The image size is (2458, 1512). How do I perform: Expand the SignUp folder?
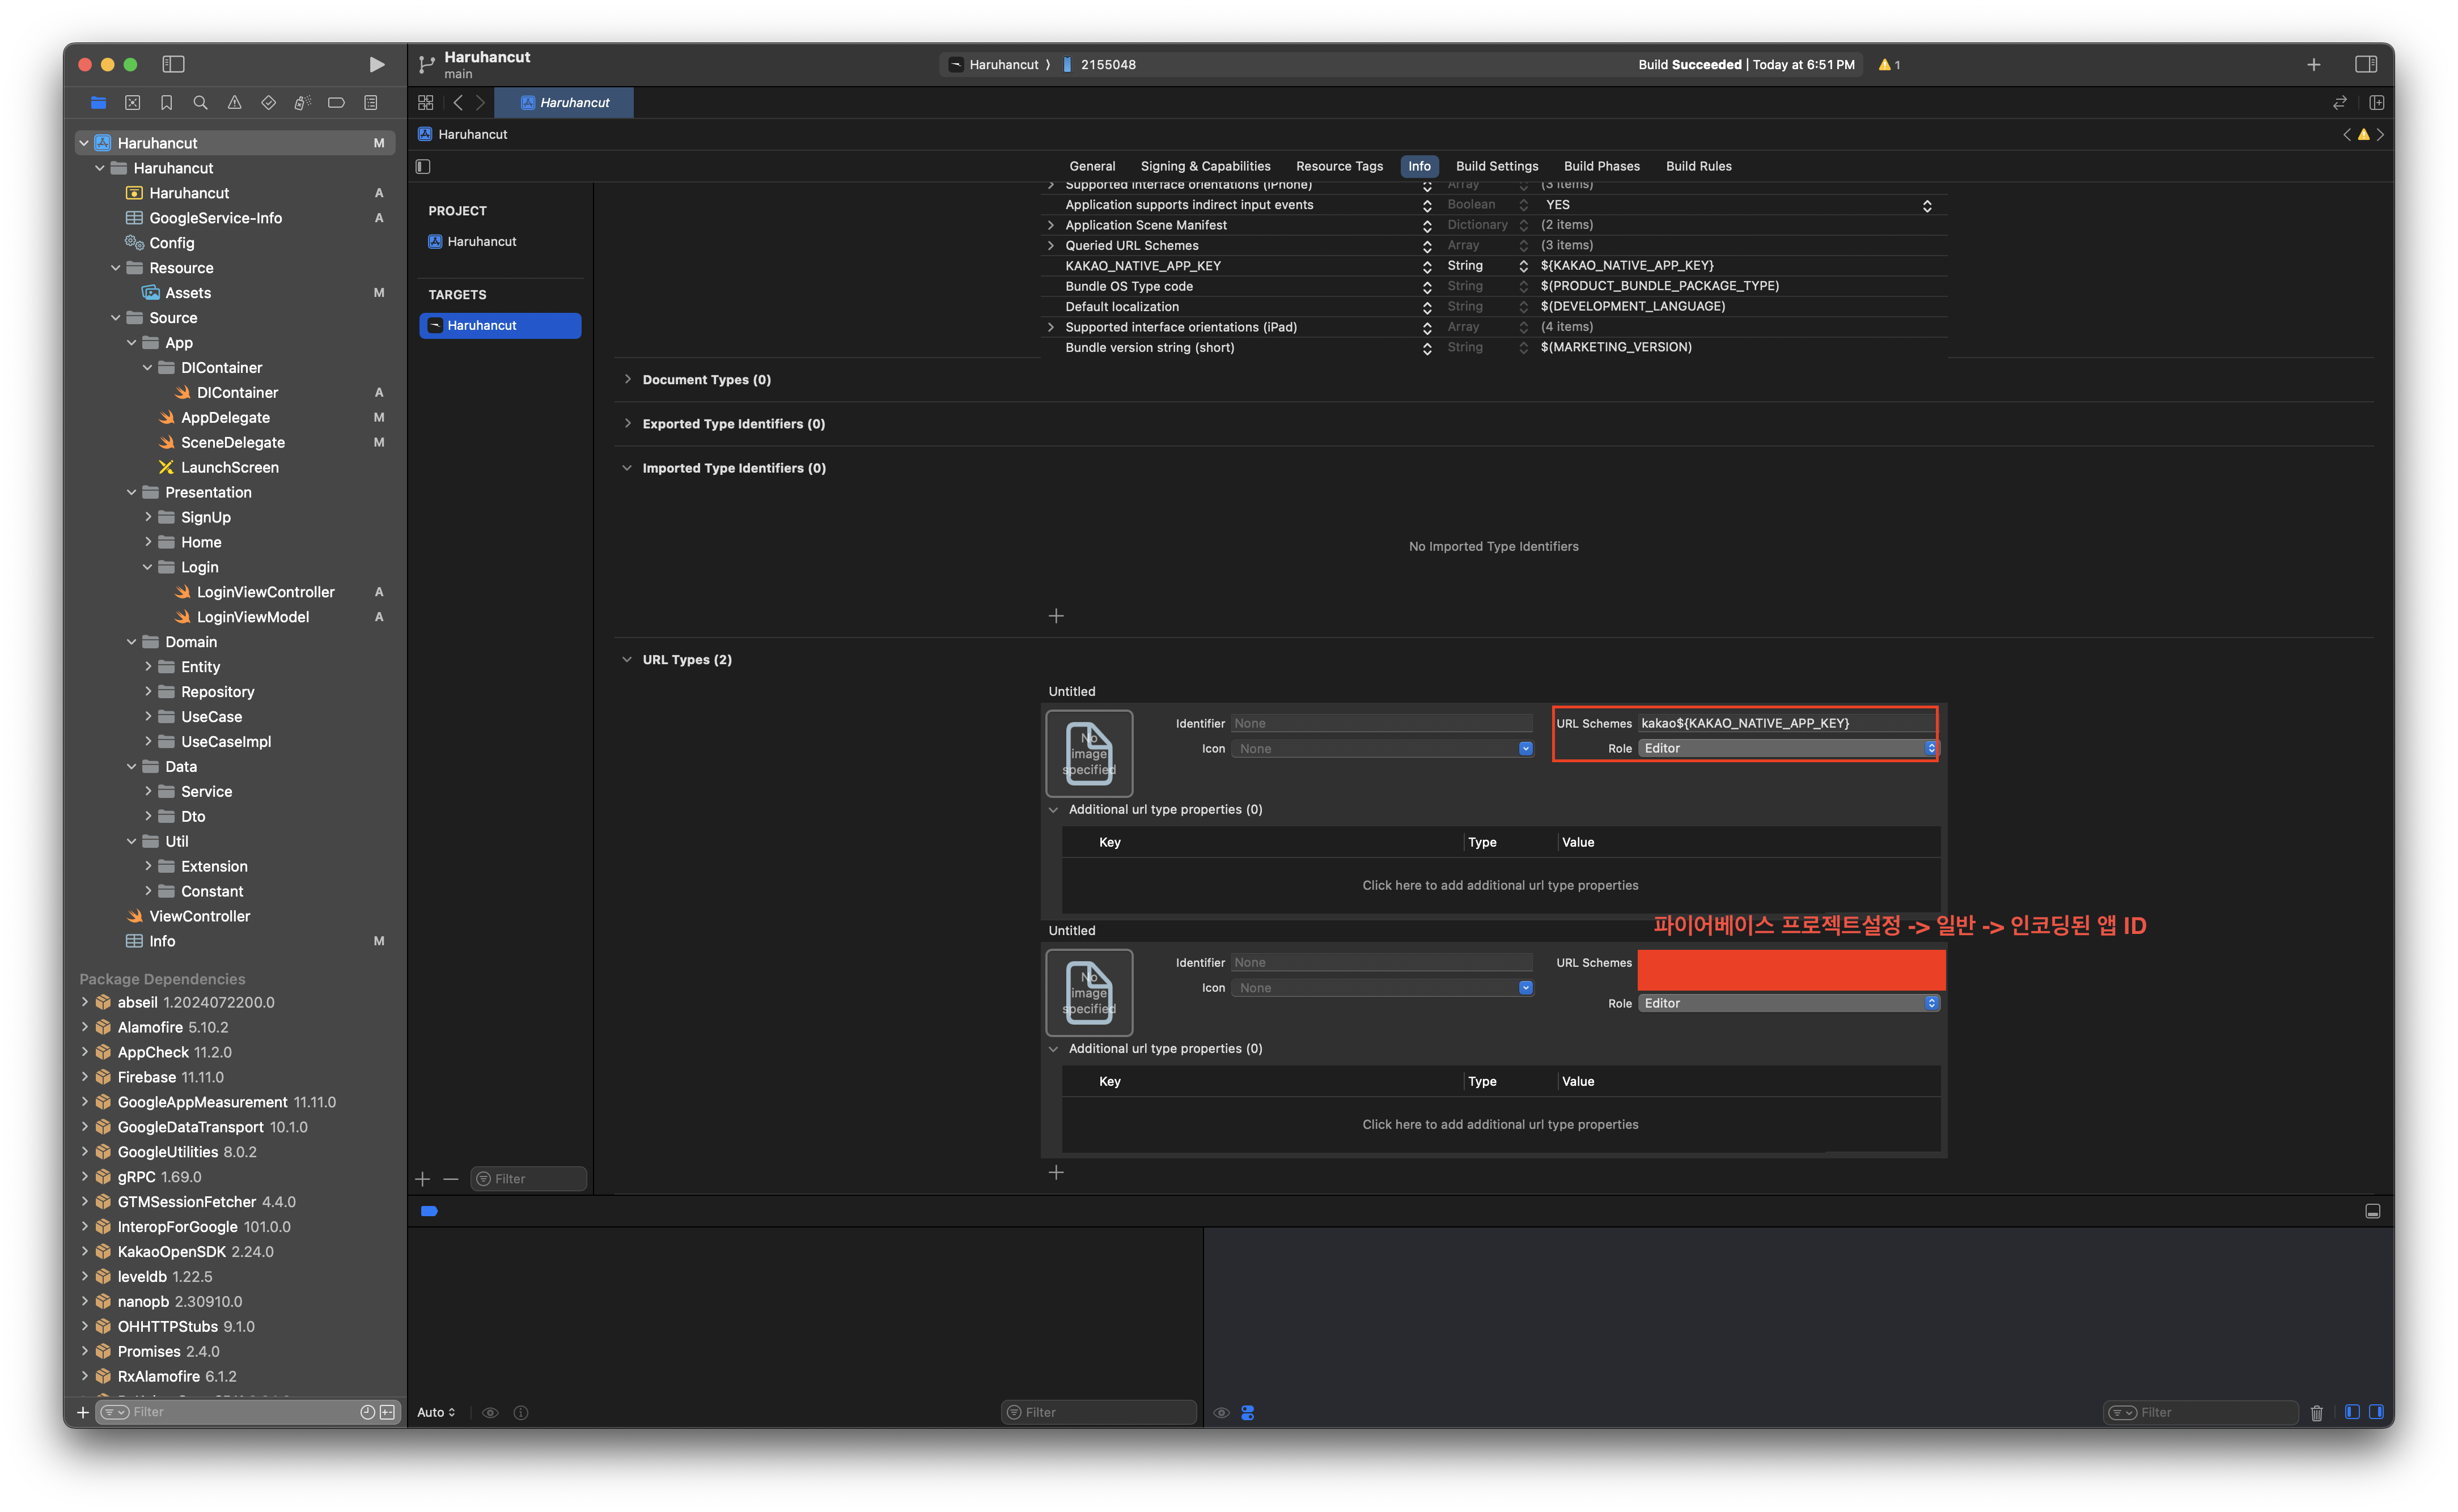point(148,517)
